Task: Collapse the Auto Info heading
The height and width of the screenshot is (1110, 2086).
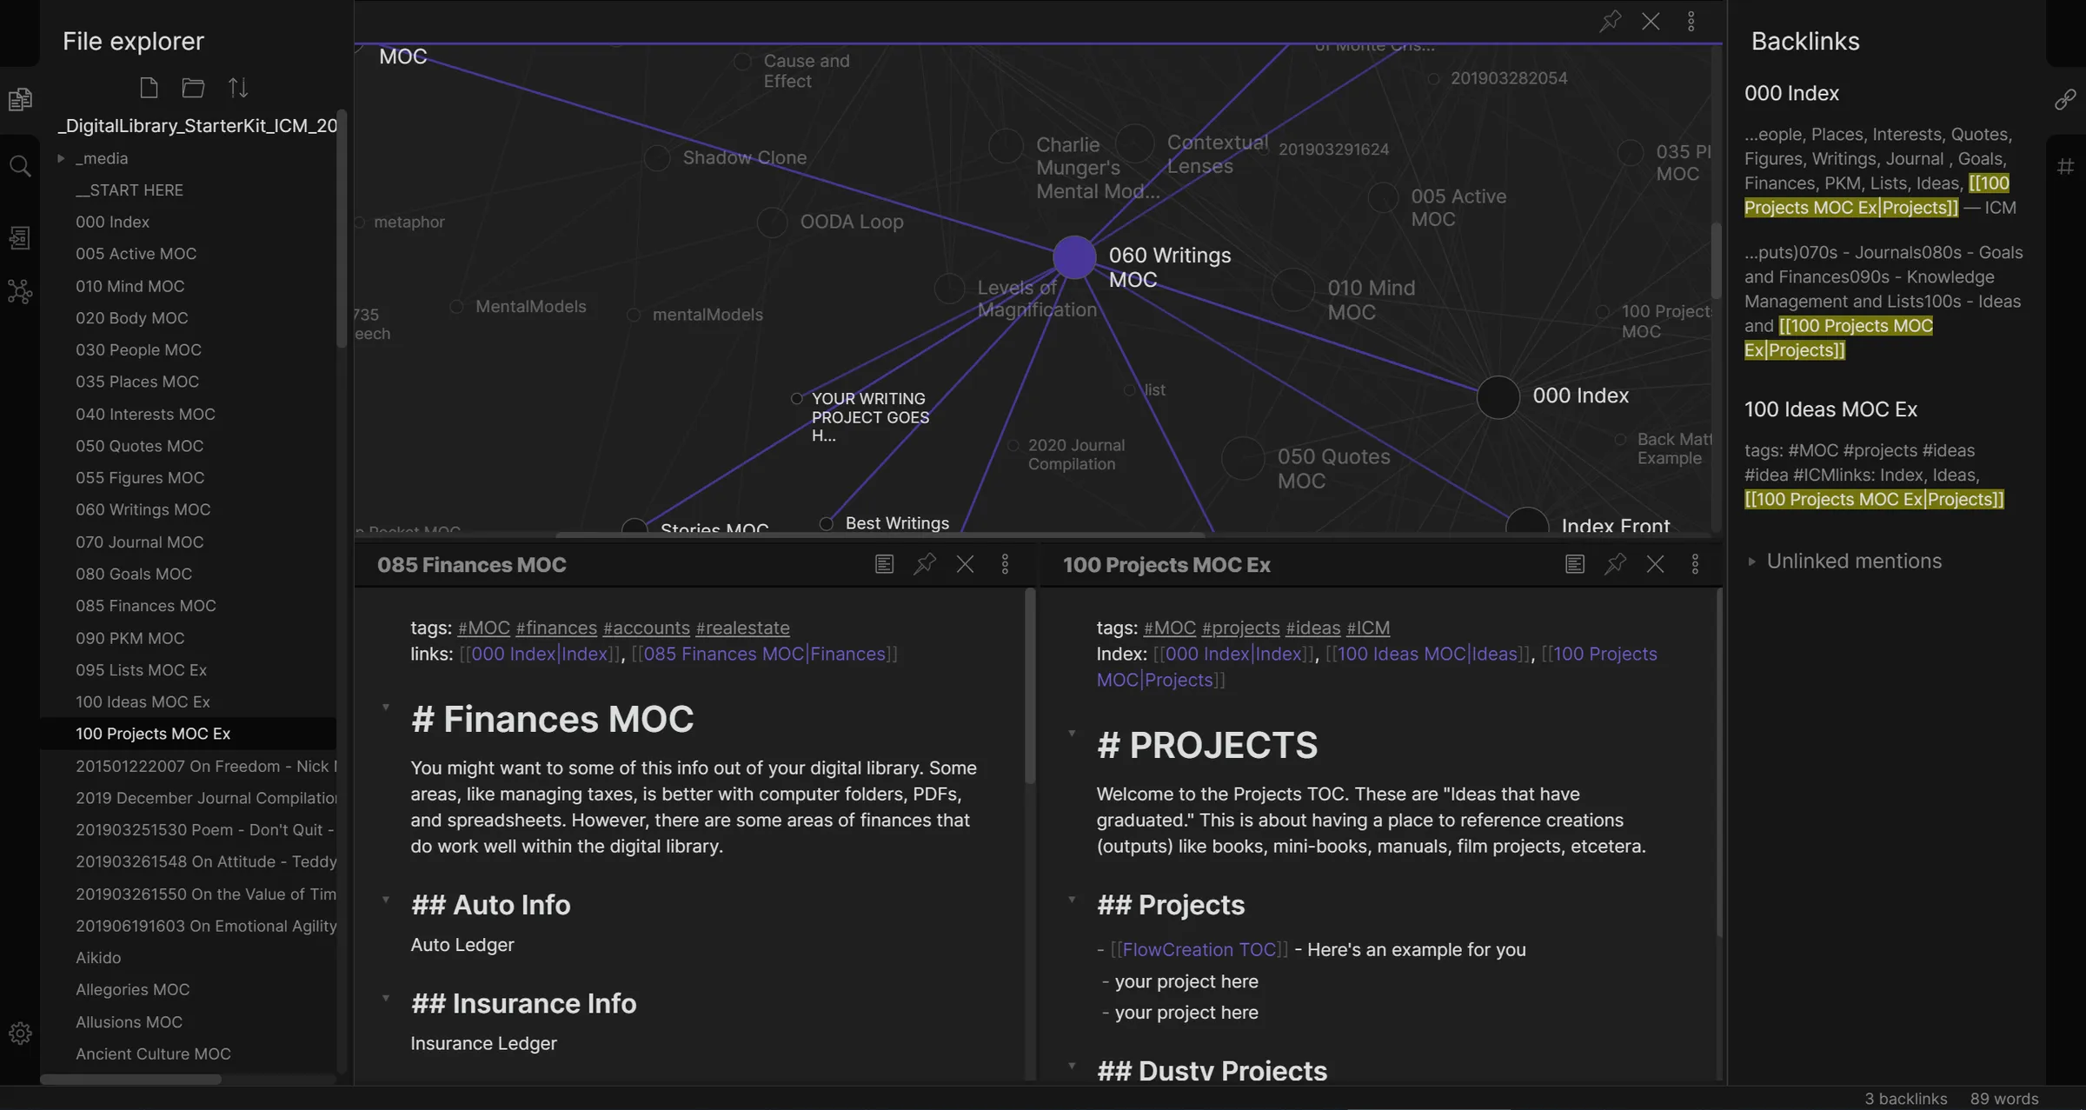Action: [x=386, y=900]
